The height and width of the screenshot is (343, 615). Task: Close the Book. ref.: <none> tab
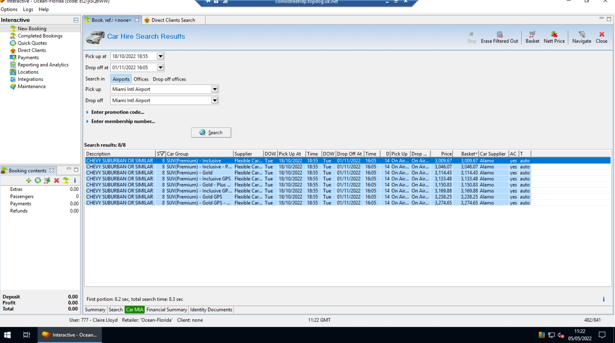click(137, 20)
